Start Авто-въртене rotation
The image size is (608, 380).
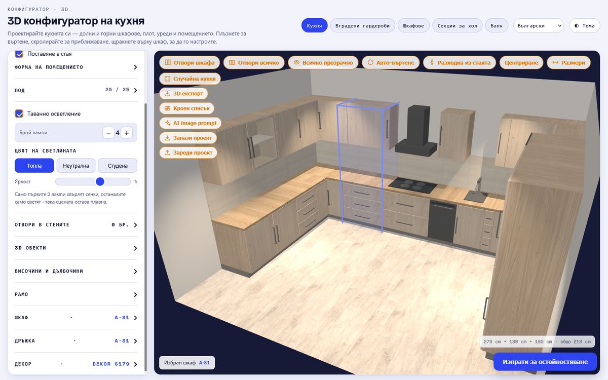point(391,62)
